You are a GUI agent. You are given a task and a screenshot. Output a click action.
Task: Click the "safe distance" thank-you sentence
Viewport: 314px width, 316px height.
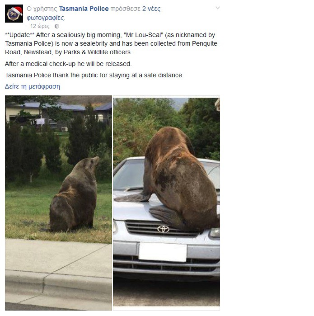click(94, 75)
